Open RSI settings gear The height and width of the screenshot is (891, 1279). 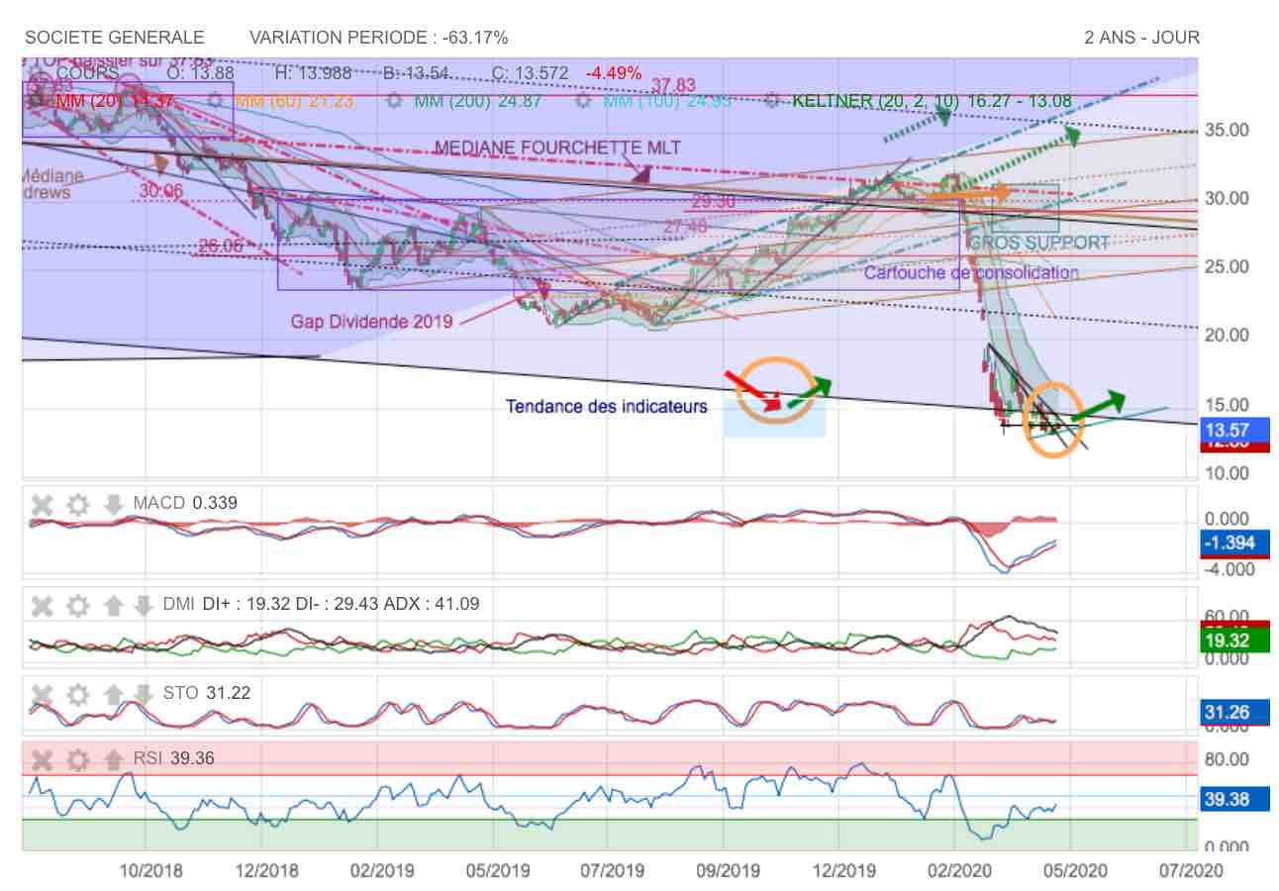78,760
